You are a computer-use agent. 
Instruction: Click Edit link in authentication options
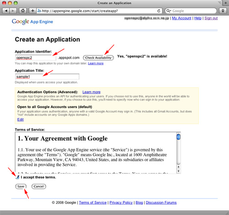tap(21, 119)
